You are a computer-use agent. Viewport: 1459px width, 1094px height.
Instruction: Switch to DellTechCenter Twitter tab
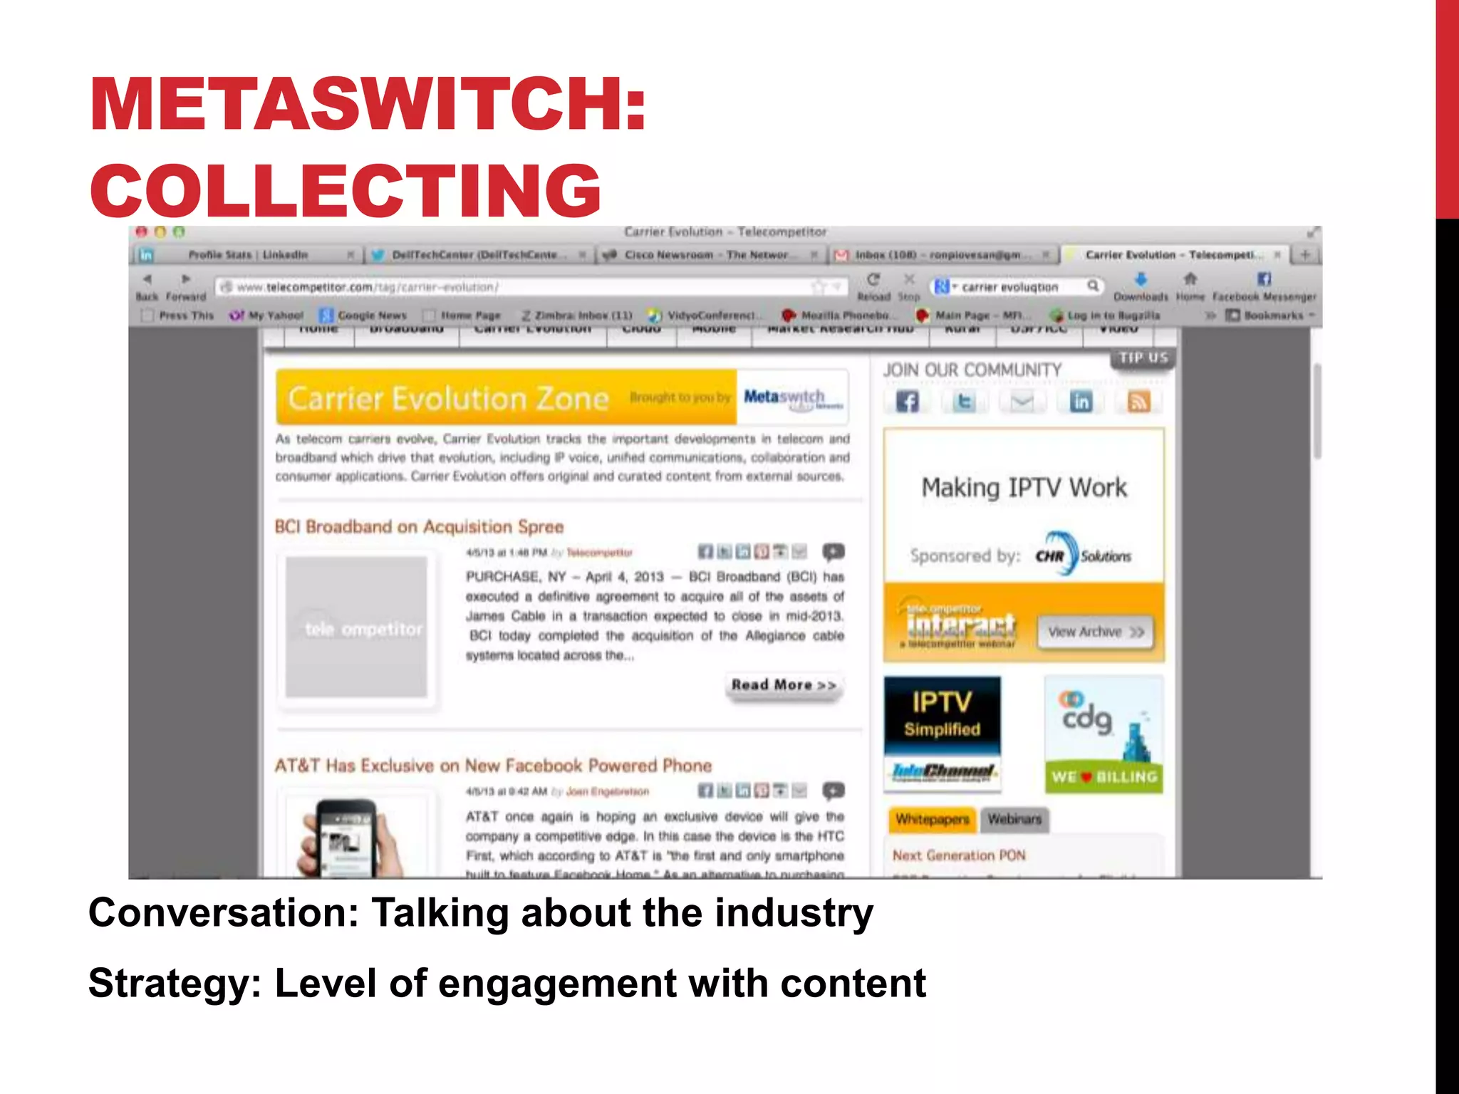pos(479,255)
